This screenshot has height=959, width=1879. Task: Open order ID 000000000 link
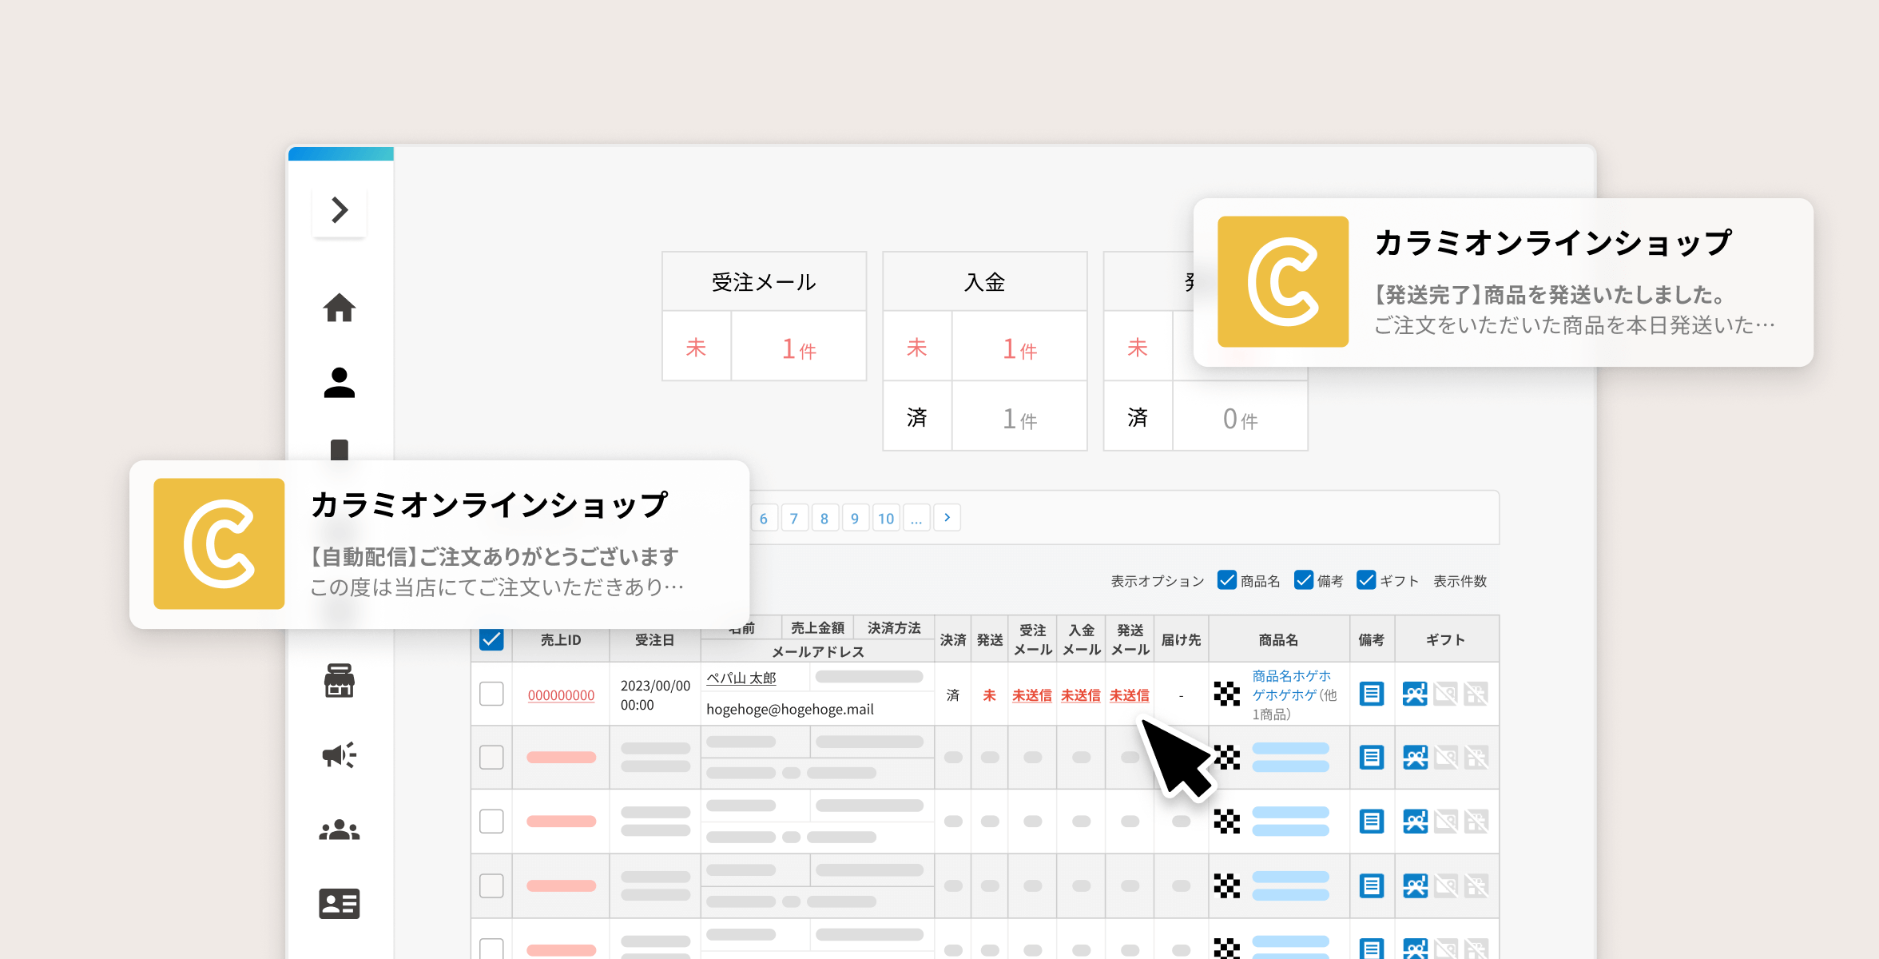[x=561, y=695]
